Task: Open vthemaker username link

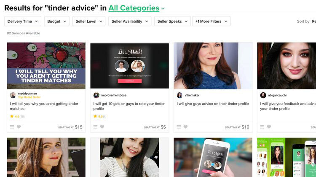Action: click(192, 95)
